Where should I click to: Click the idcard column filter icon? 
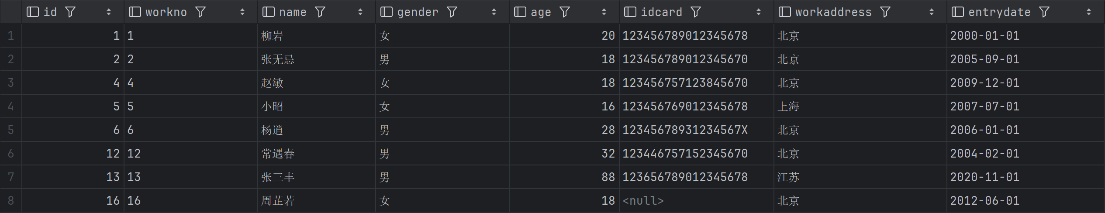point(696,12)
